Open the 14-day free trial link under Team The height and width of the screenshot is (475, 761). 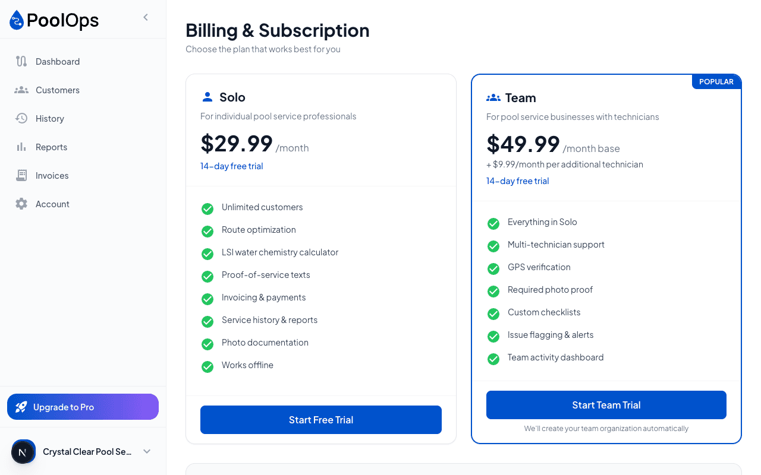tap(517, 180)
